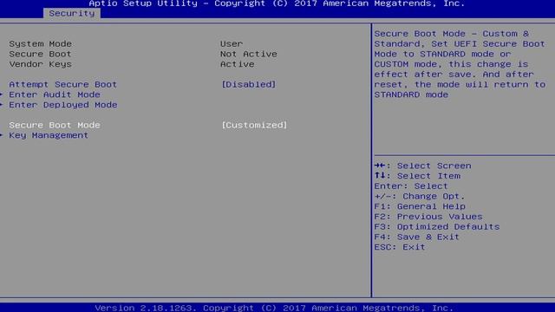Click the F1: General Help hint

point(420,206)
